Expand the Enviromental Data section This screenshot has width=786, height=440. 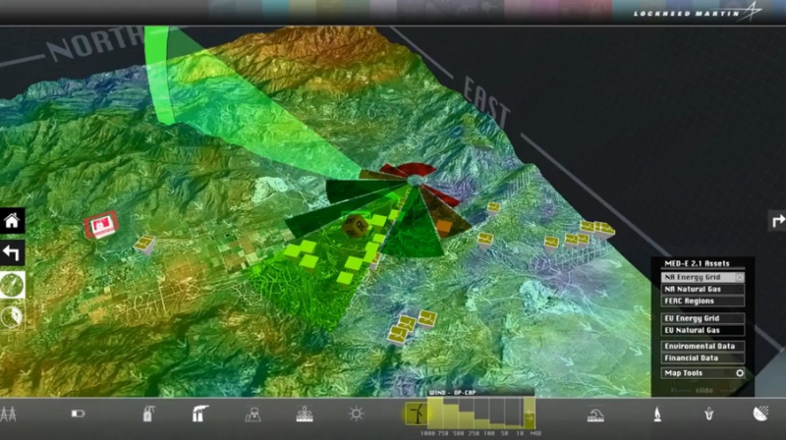[702, 347]
